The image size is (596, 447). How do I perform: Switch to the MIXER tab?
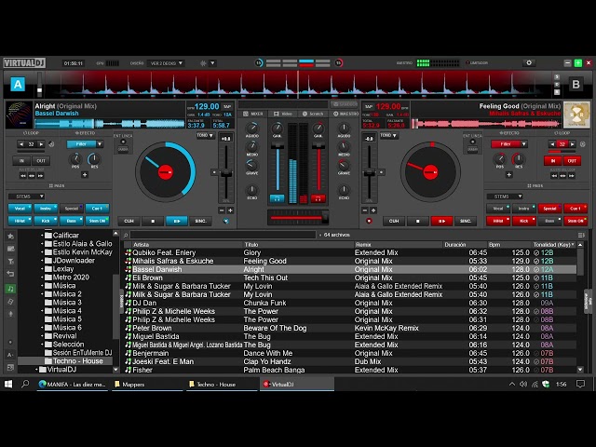(x=253, y=114)
